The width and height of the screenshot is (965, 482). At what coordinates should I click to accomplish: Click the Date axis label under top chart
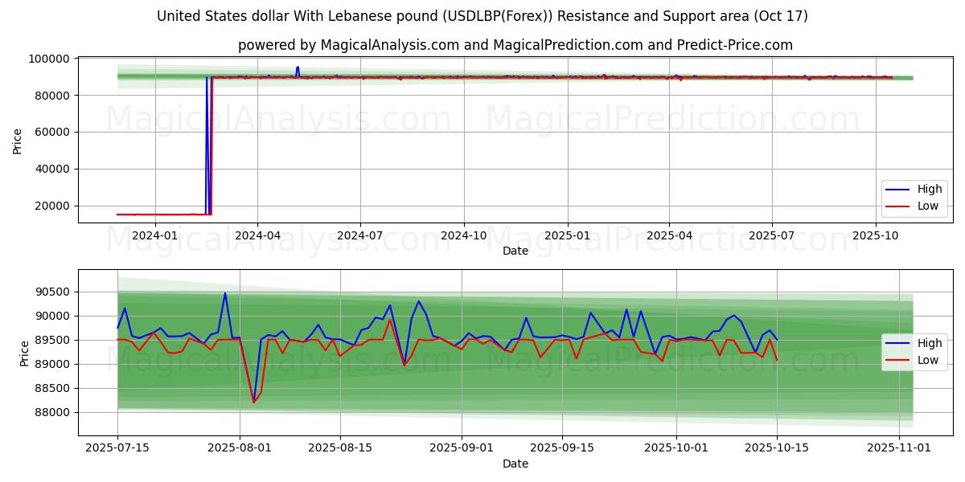[515, 251]
